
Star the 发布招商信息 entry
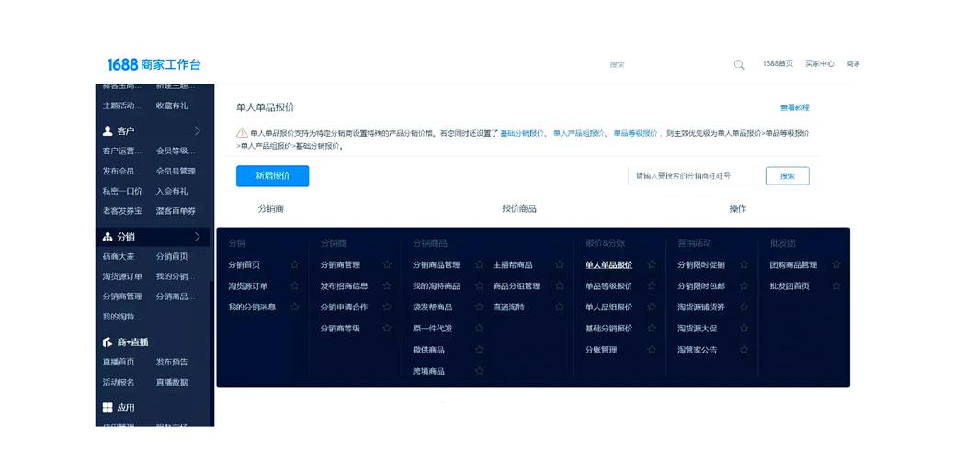[x=387, y=285]
